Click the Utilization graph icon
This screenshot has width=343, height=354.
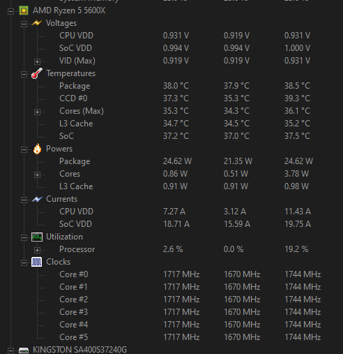[37, 237]
